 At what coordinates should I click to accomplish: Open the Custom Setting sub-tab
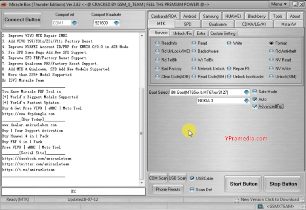tap(223, 33)
